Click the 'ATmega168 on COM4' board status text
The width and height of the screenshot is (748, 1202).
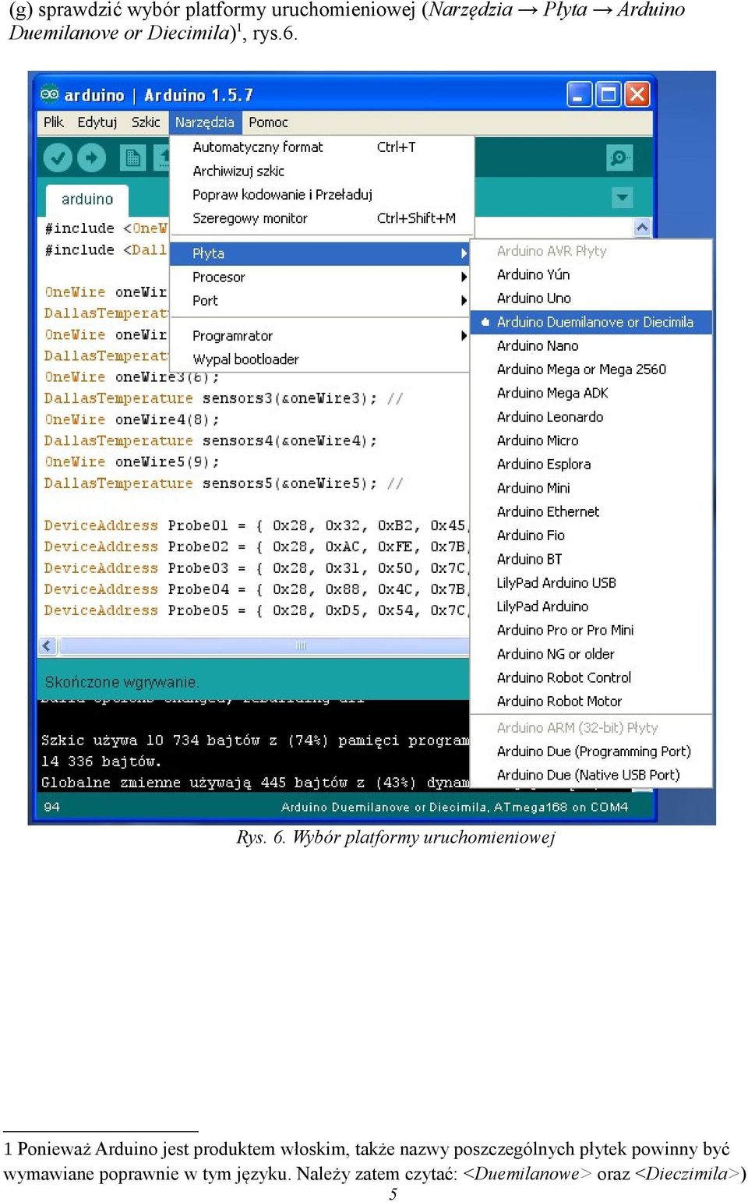click(559, 807)
